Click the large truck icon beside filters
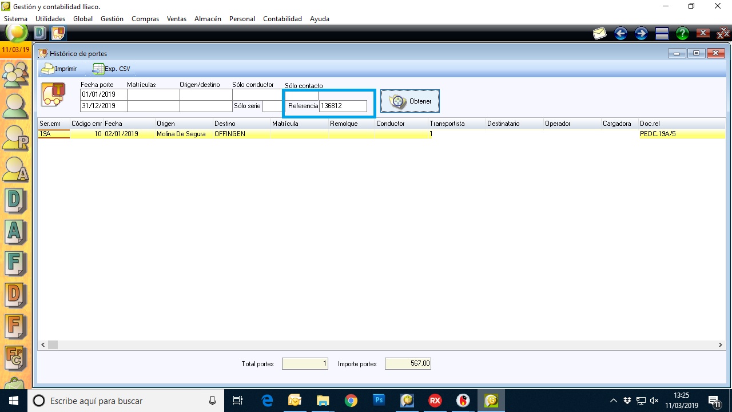Image resolution: width=732 pixels, height=412 pixels. coord(53,94)
